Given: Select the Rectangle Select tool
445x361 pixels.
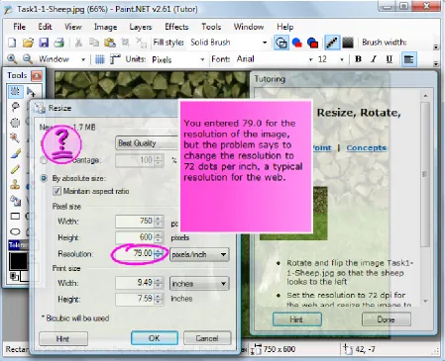Looking at the screenshot, I should [x=15, y=91].
